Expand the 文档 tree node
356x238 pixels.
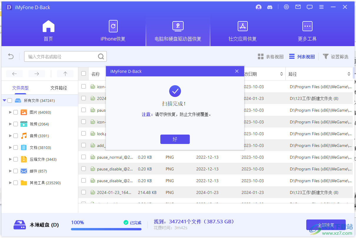click(x=11, y=148)
